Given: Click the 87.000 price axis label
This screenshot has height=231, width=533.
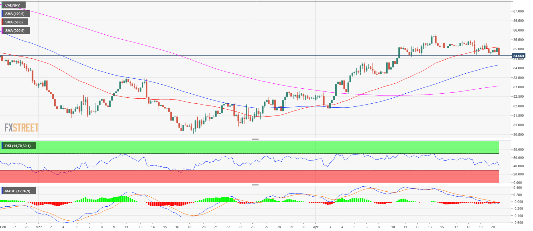Looking at the screenshot, I should pyautogui.click(x=518, y=11).
